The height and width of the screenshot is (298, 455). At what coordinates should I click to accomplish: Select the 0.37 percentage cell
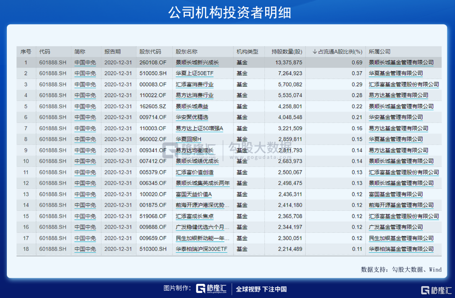357,73
